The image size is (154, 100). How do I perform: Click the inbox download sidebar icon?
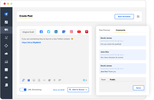point(6,70)
